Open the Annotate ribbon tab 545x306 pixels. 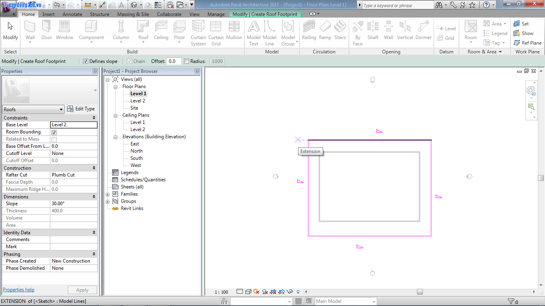tap(72, 14)
